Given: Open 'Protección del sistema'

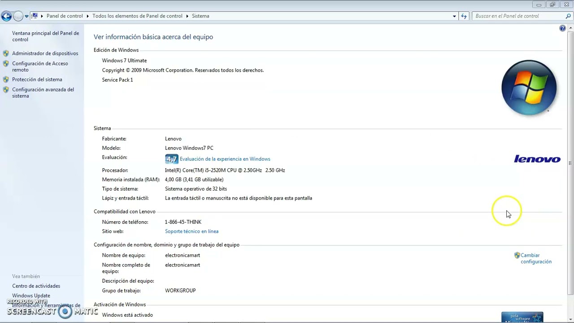Looking at the screenshot, I should tap(37, 79).
